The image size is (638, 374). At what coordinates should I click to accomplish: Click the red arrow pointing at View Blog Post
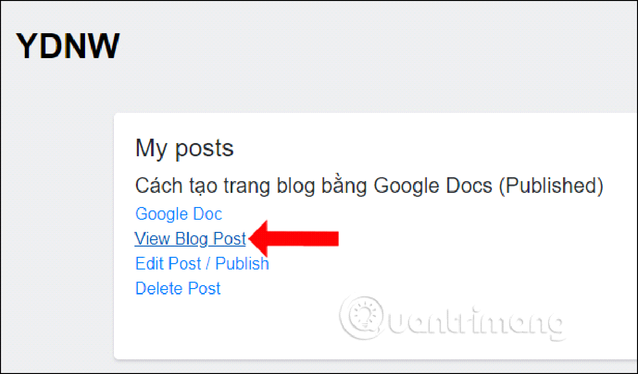tap(293, 239)
